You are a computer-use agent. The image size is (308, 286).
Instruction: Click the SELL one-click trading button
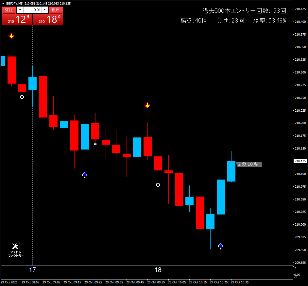(9, 10)
